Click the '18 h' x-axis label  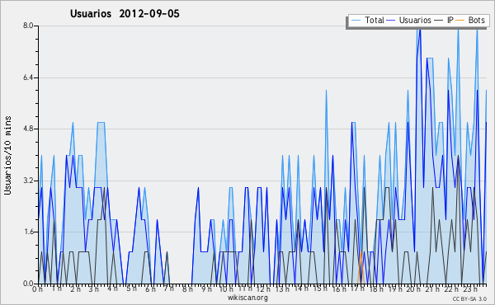click(376, 289)
